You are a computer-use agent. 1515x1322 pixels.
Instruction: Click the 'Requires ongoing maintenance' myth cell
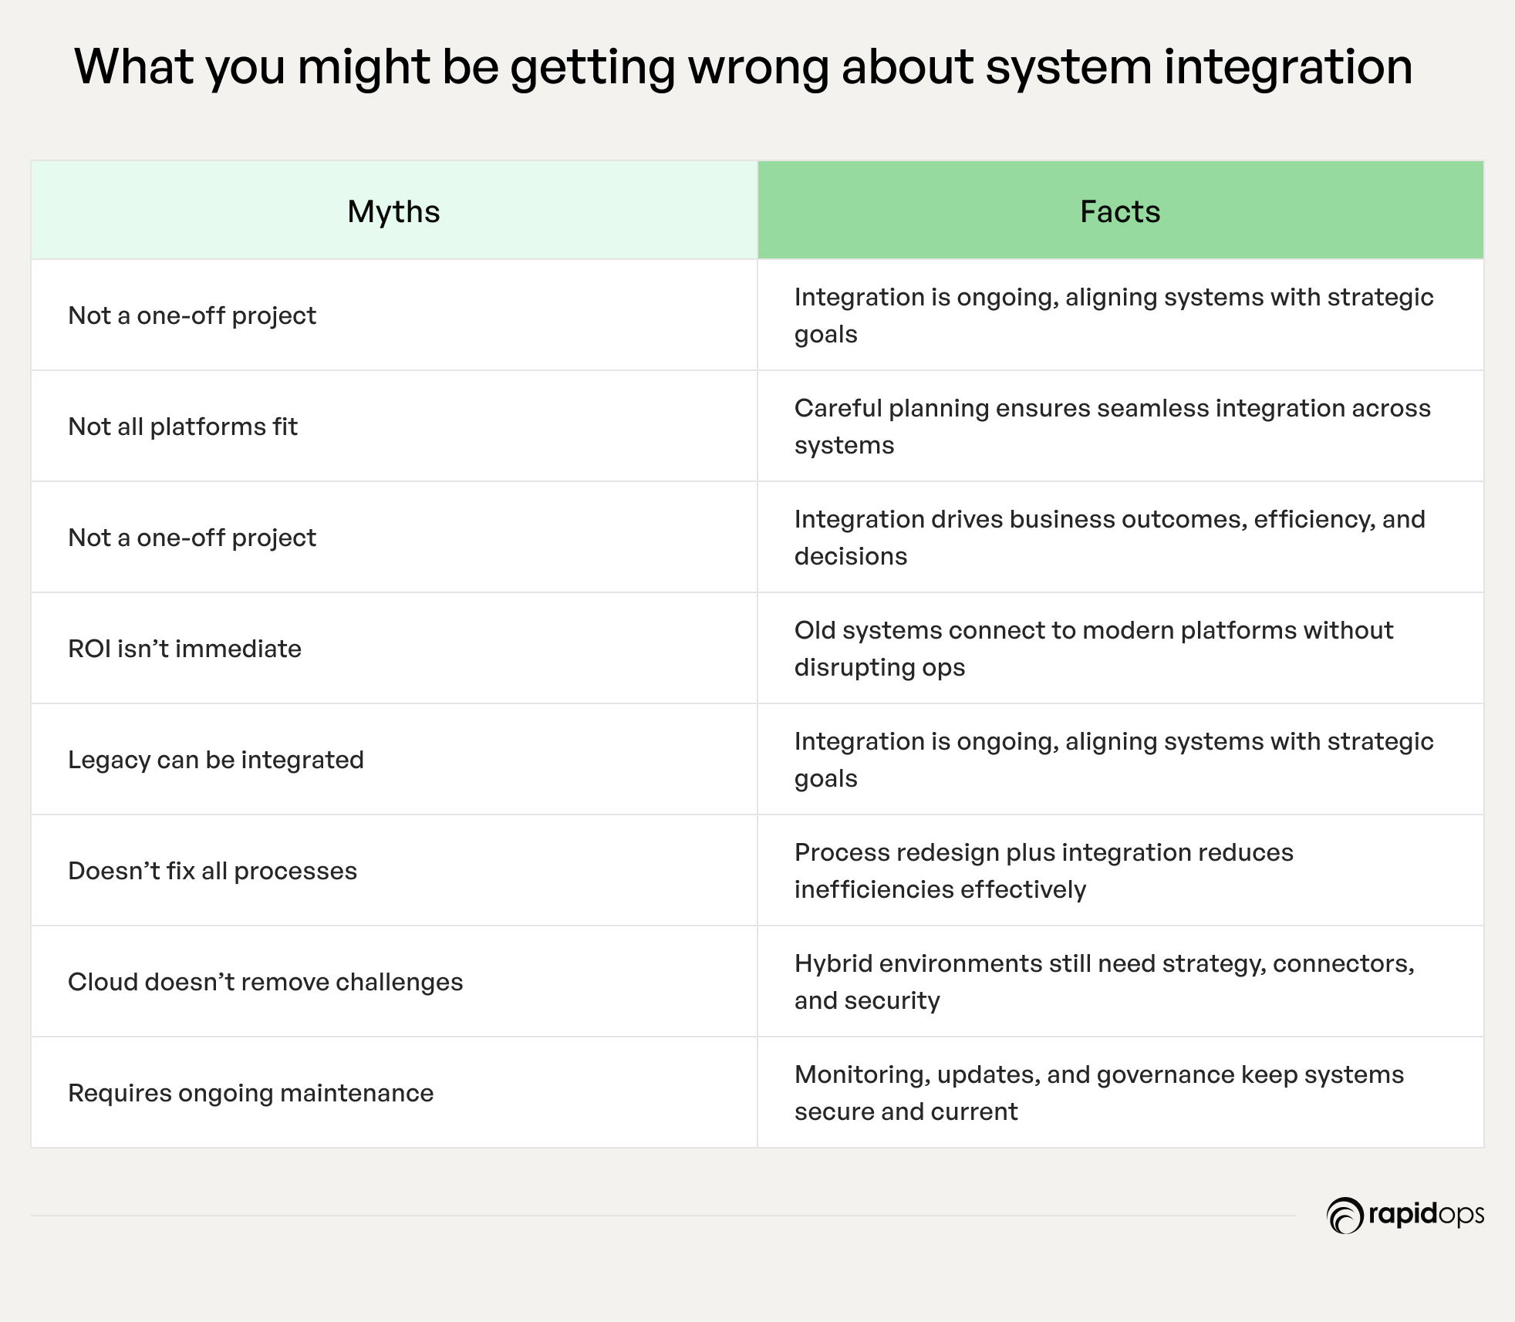tap(251, 1093)
